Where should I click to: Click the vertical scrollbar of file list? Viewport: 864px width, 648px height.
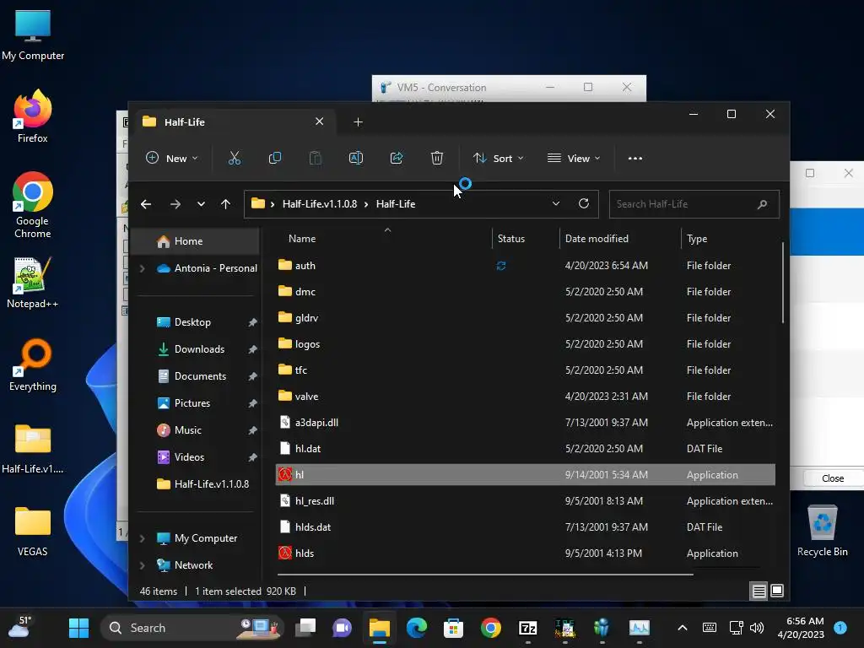point(782,283)
